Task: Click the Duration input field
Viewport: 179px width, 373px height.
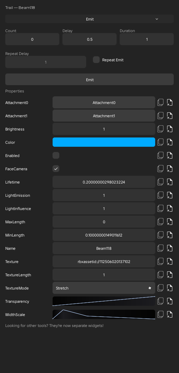Action: pyautogui.click(x=147, y=39)
